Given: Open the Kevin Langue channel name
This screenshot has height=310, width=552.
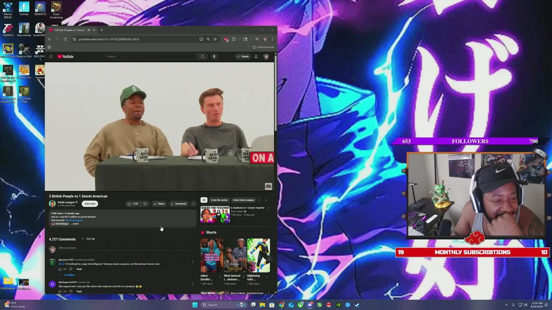Looking at the screenshot, I should pos(66,202).
